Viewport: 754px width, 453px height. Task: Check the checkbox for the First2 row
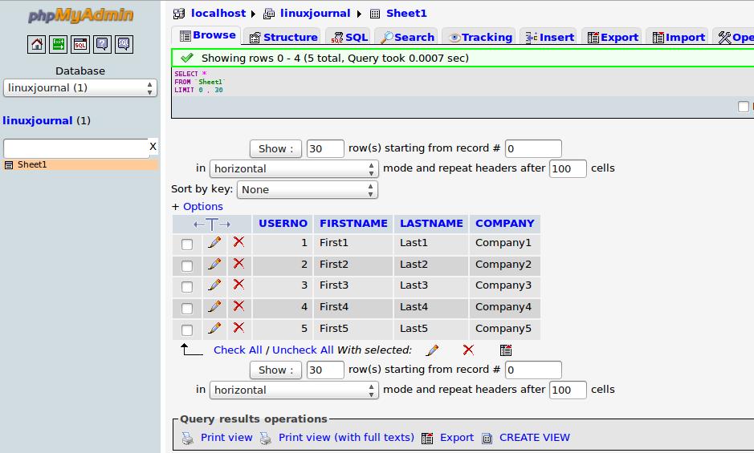[187, 265]
